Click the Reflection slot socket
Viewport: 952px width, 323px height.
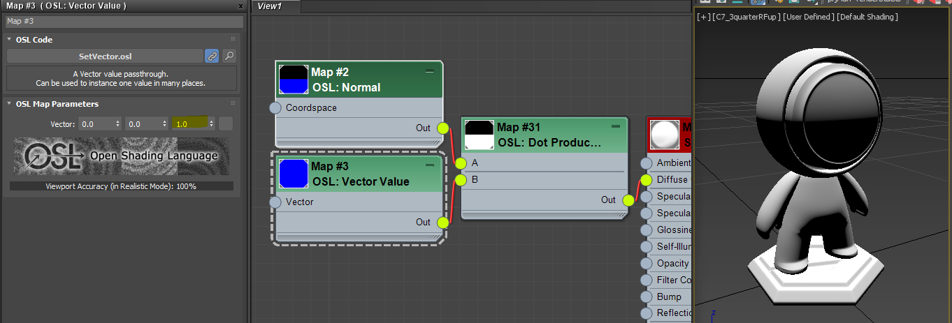click(647, 313)
